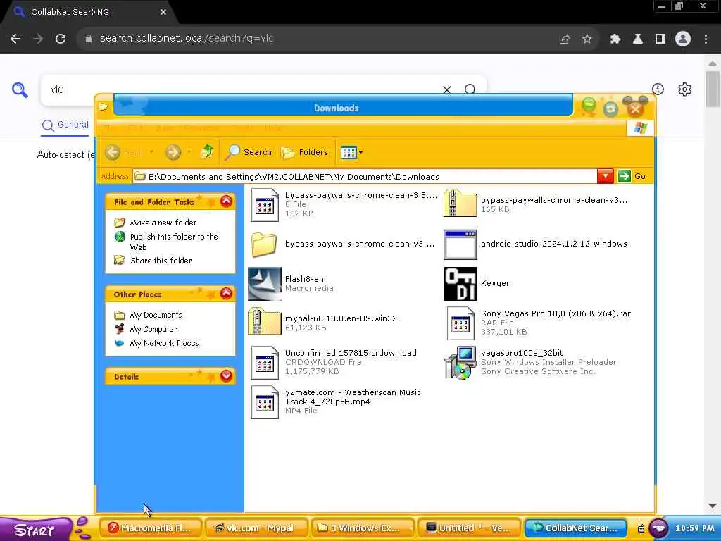Open browser Extensions puzzle icon

(615, 39)
